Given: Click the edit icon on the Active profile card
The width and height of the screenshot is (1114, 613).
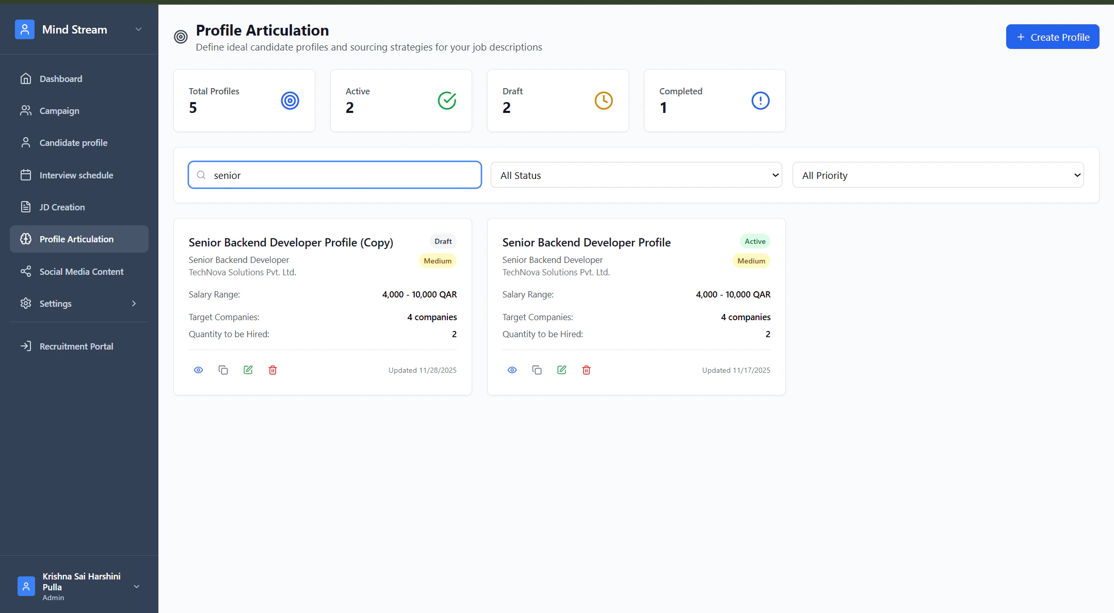Looking at the screenshot, I should 561,370.
